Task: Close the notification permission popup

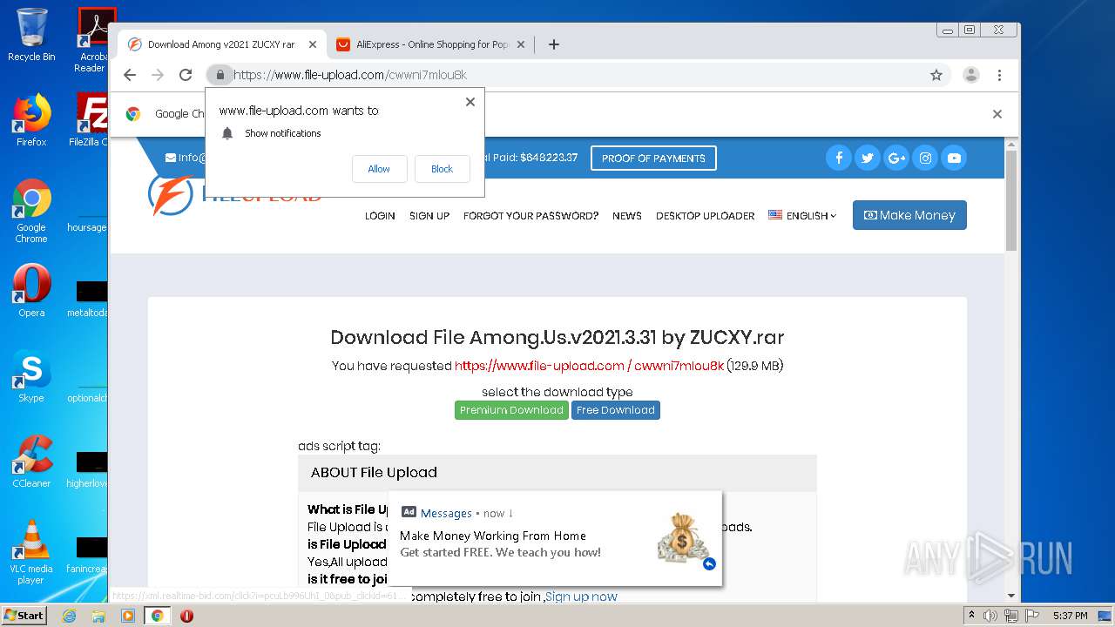Action: click(470, 102)
